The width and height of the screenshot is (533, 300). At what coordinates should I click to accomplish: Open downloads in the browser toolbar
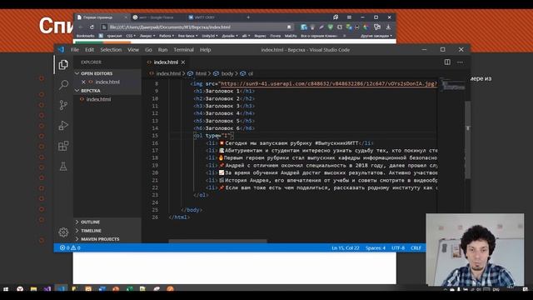(388, 27)
